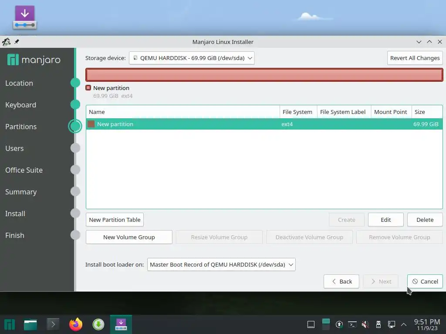Click the installer window menu penguin icon
Viewport: 446px width, 334px height.
[x=6, y=42]
